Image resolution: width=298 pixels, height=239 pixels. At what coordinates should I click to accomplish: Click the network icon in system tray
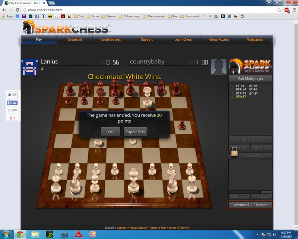click(x=269, y=235)
